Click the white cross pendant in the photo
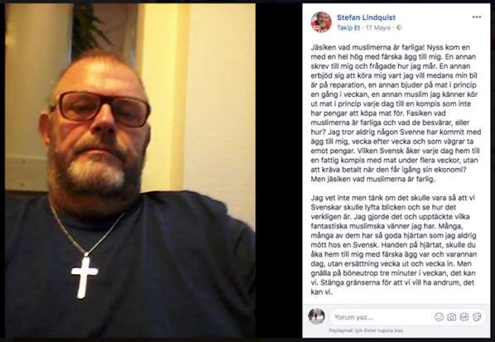The image size is (495, 342). pos(84,277)
